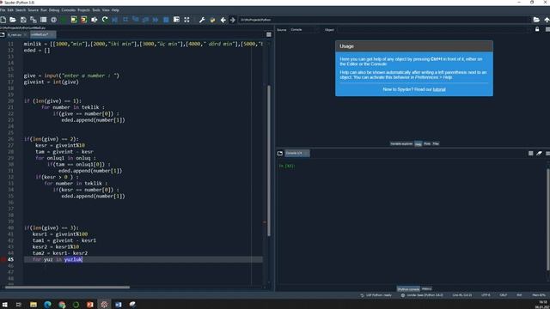
Task: Open editor pane options hamburger menu
Action: [x=269, y=34]
